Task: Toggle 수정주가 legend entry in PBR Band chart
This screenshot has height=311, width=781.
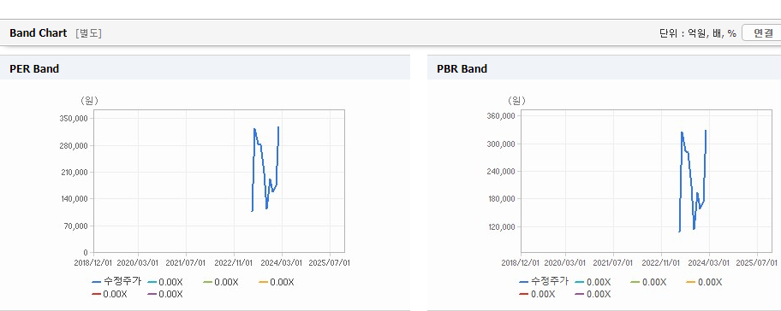Action: pos(544,282)
